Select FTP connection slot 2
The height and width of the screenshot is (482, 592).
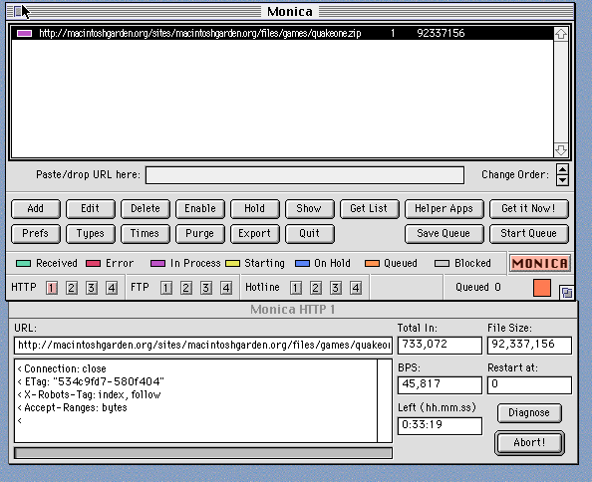click(186, 288)
